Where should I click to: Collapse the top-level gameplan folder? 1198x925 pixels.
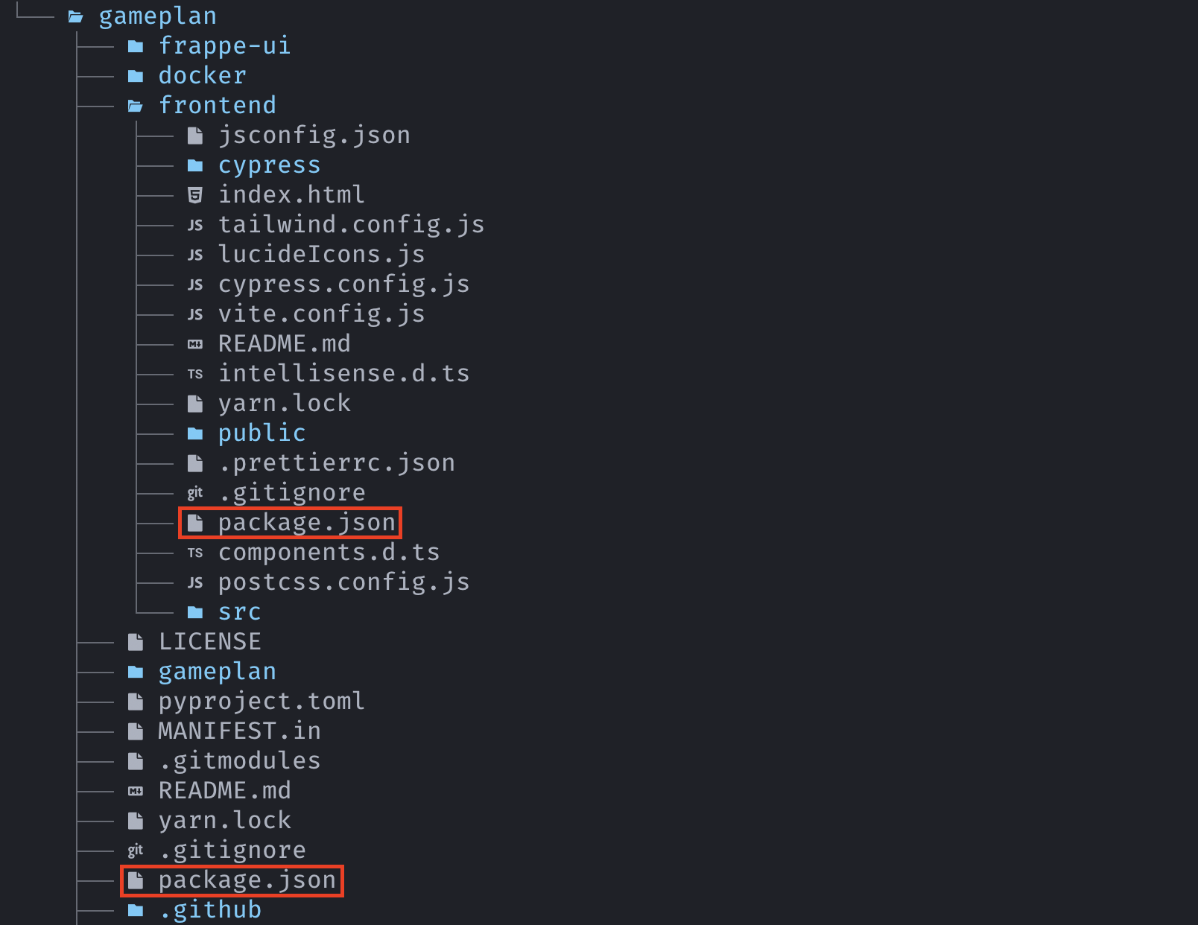pyautogui.click(x=157, y=16)
